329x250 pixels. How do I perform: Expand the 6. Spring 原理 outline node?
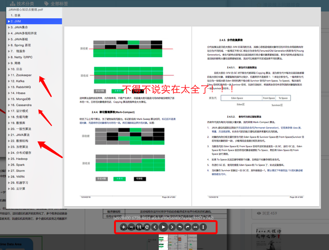(9, 45)
